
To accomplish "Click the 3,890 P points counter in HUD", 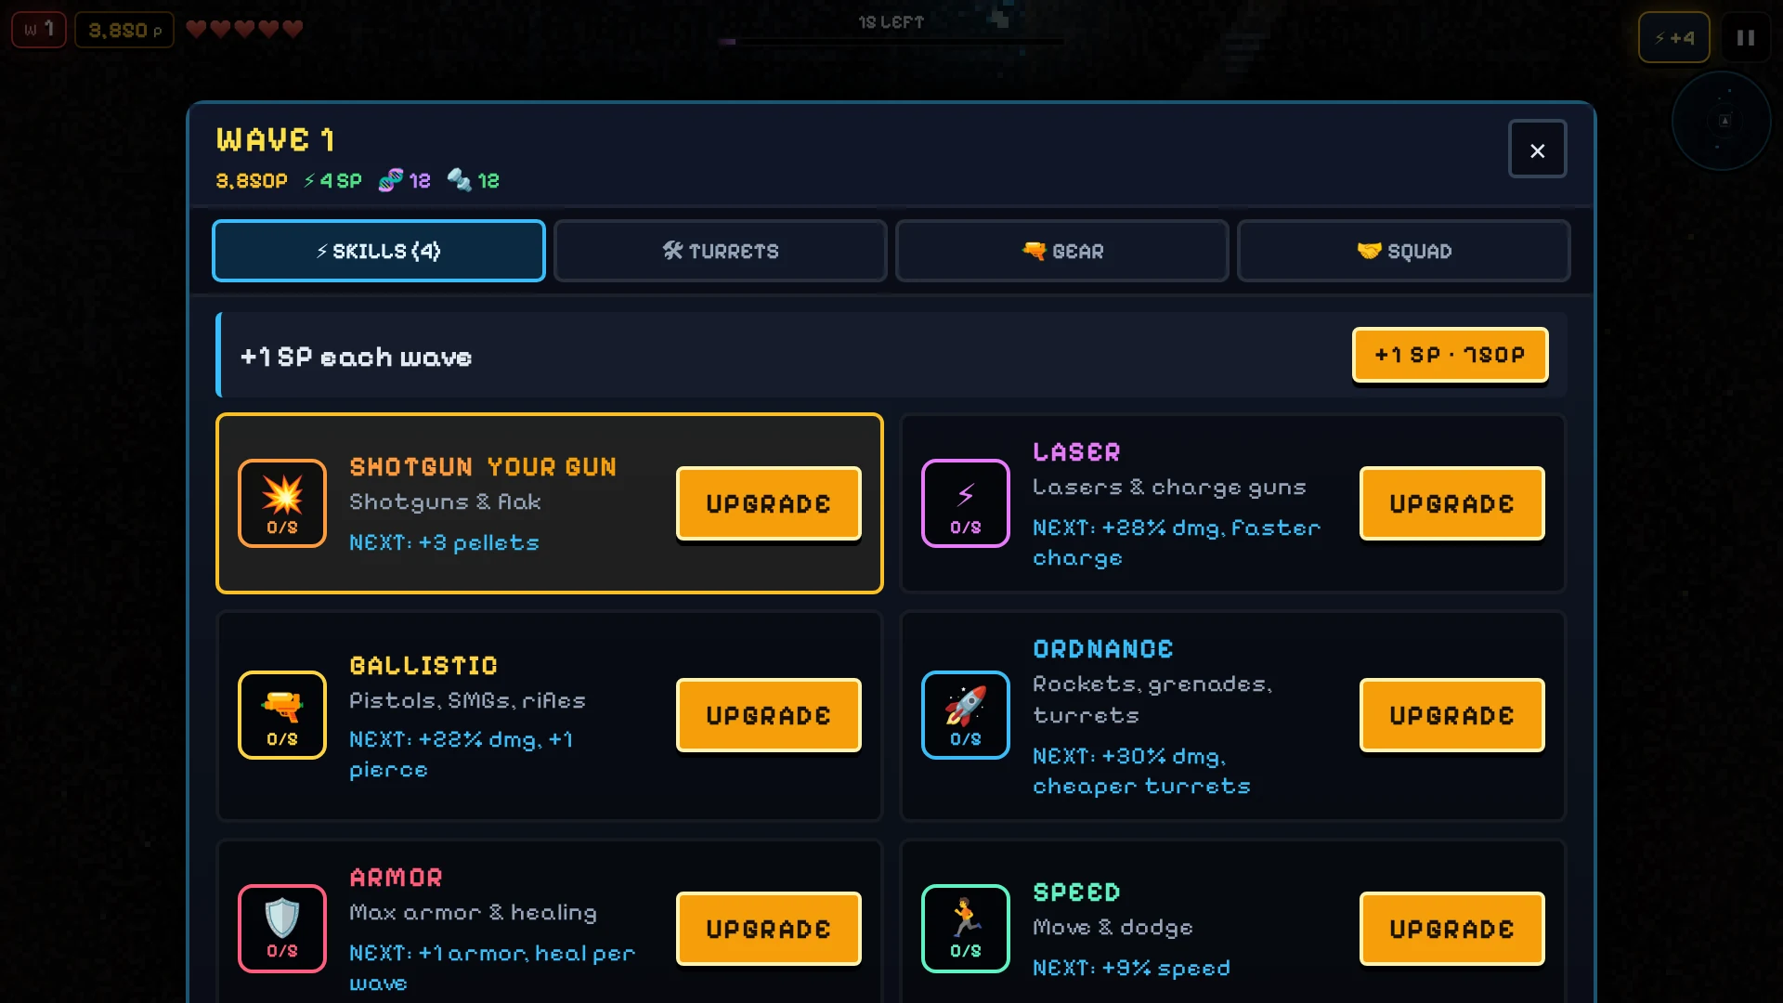I will (x=124, y=30).
